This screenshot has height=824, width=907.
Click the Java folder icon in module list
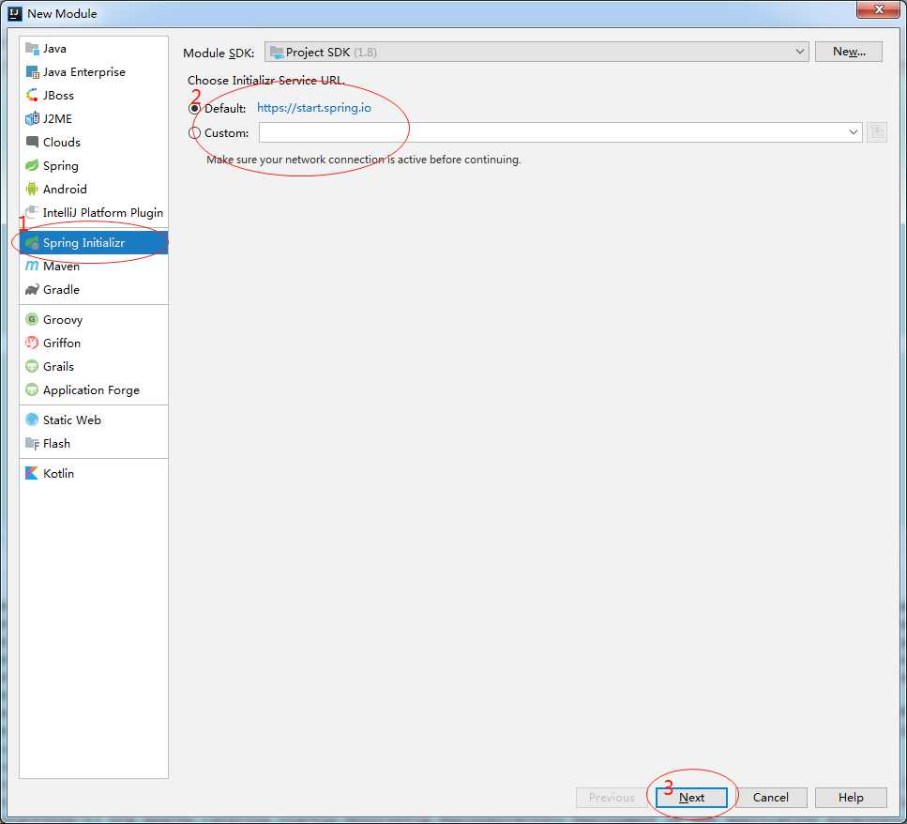[x=32, y=49]
